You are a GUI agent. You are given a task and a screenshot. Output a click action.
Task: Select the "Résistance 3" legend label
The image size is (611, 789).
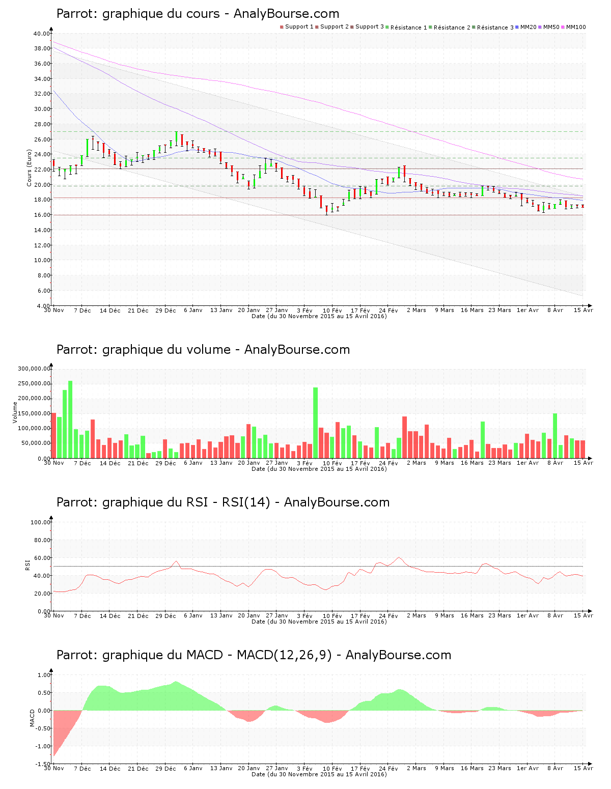pyautogui.click(x=495, y=27)
